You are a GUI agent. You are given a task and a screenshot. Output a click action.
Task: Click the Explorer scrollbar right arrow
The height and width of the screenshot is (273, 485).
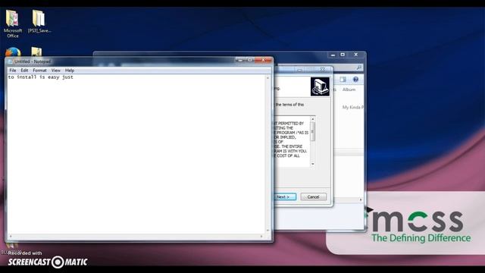coord(361,200)
